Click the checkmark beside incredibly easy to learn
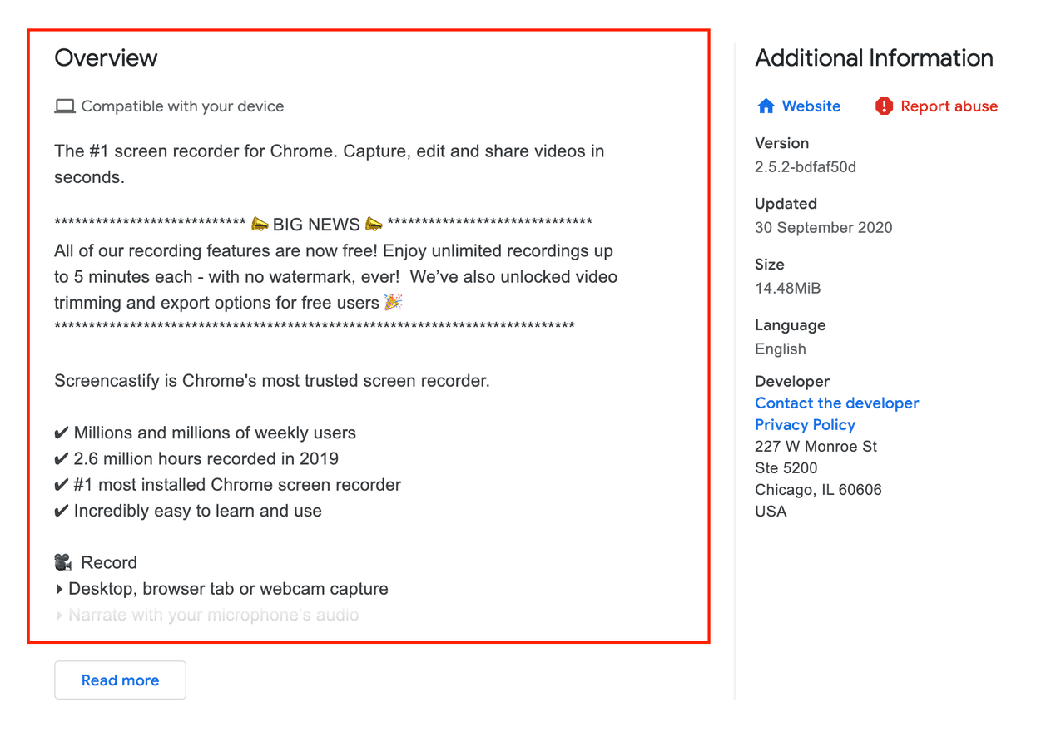This screenshot has height=732, width=1061. pyautogui.click(x=61, y=510)
